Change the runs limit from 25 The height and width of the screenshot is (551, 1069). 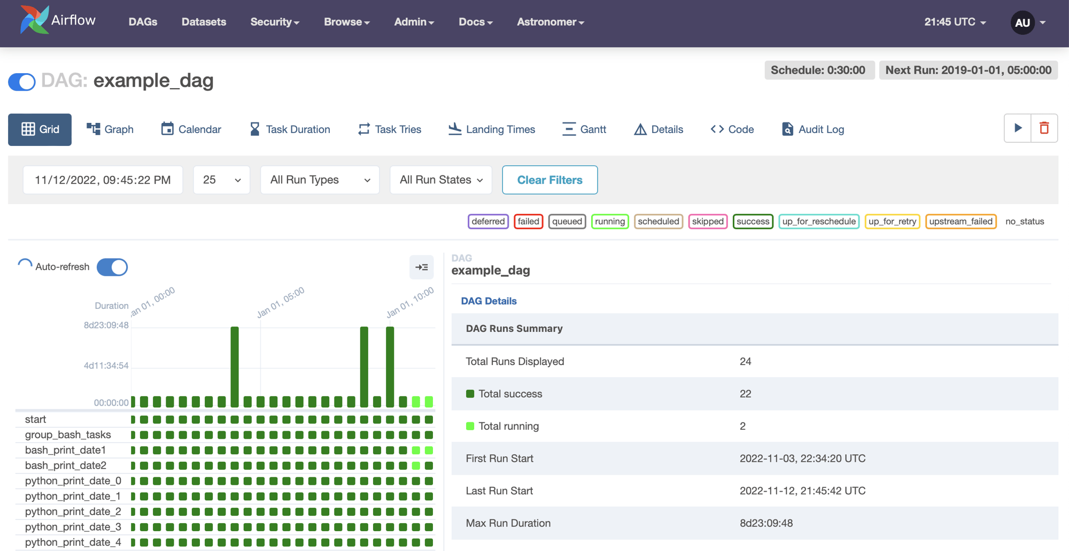pyautogui.click(x=221, y=180)
